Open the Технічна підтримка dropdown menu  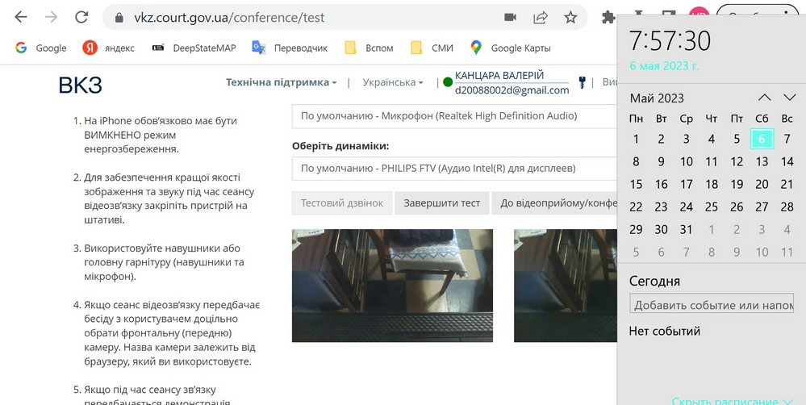pyautogui.click(x=282, y=82)
